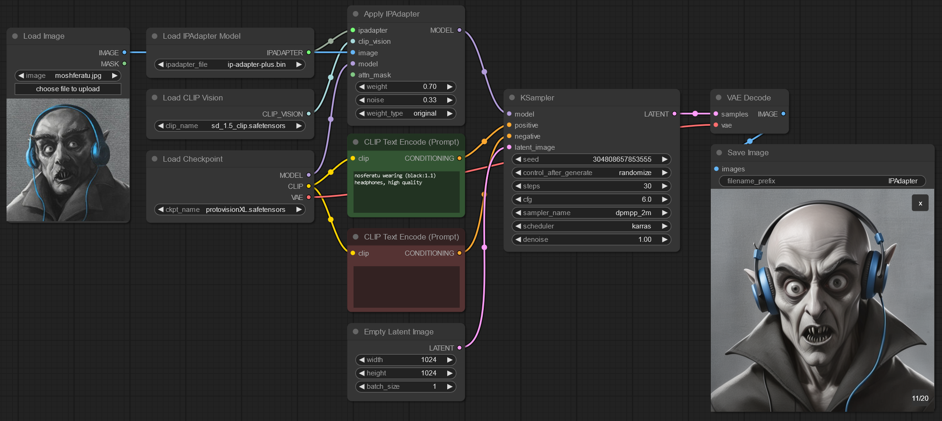Click KSampler LATENT output socket

point(674,114)
